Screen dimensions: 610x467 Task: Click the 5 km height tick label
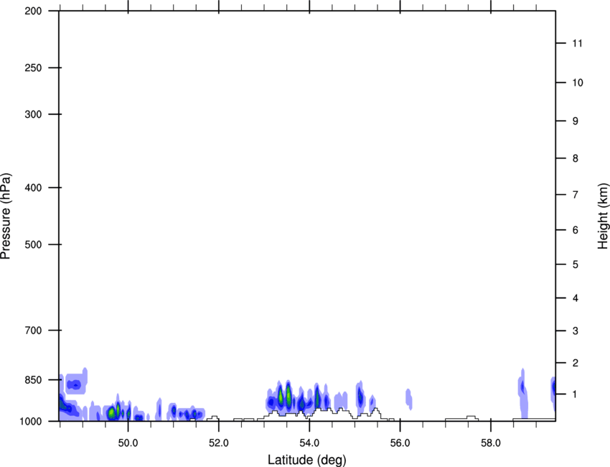[575, 264]
